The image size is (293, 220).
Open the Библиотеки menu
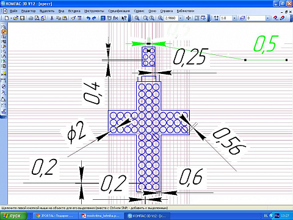tap(186, 11)
